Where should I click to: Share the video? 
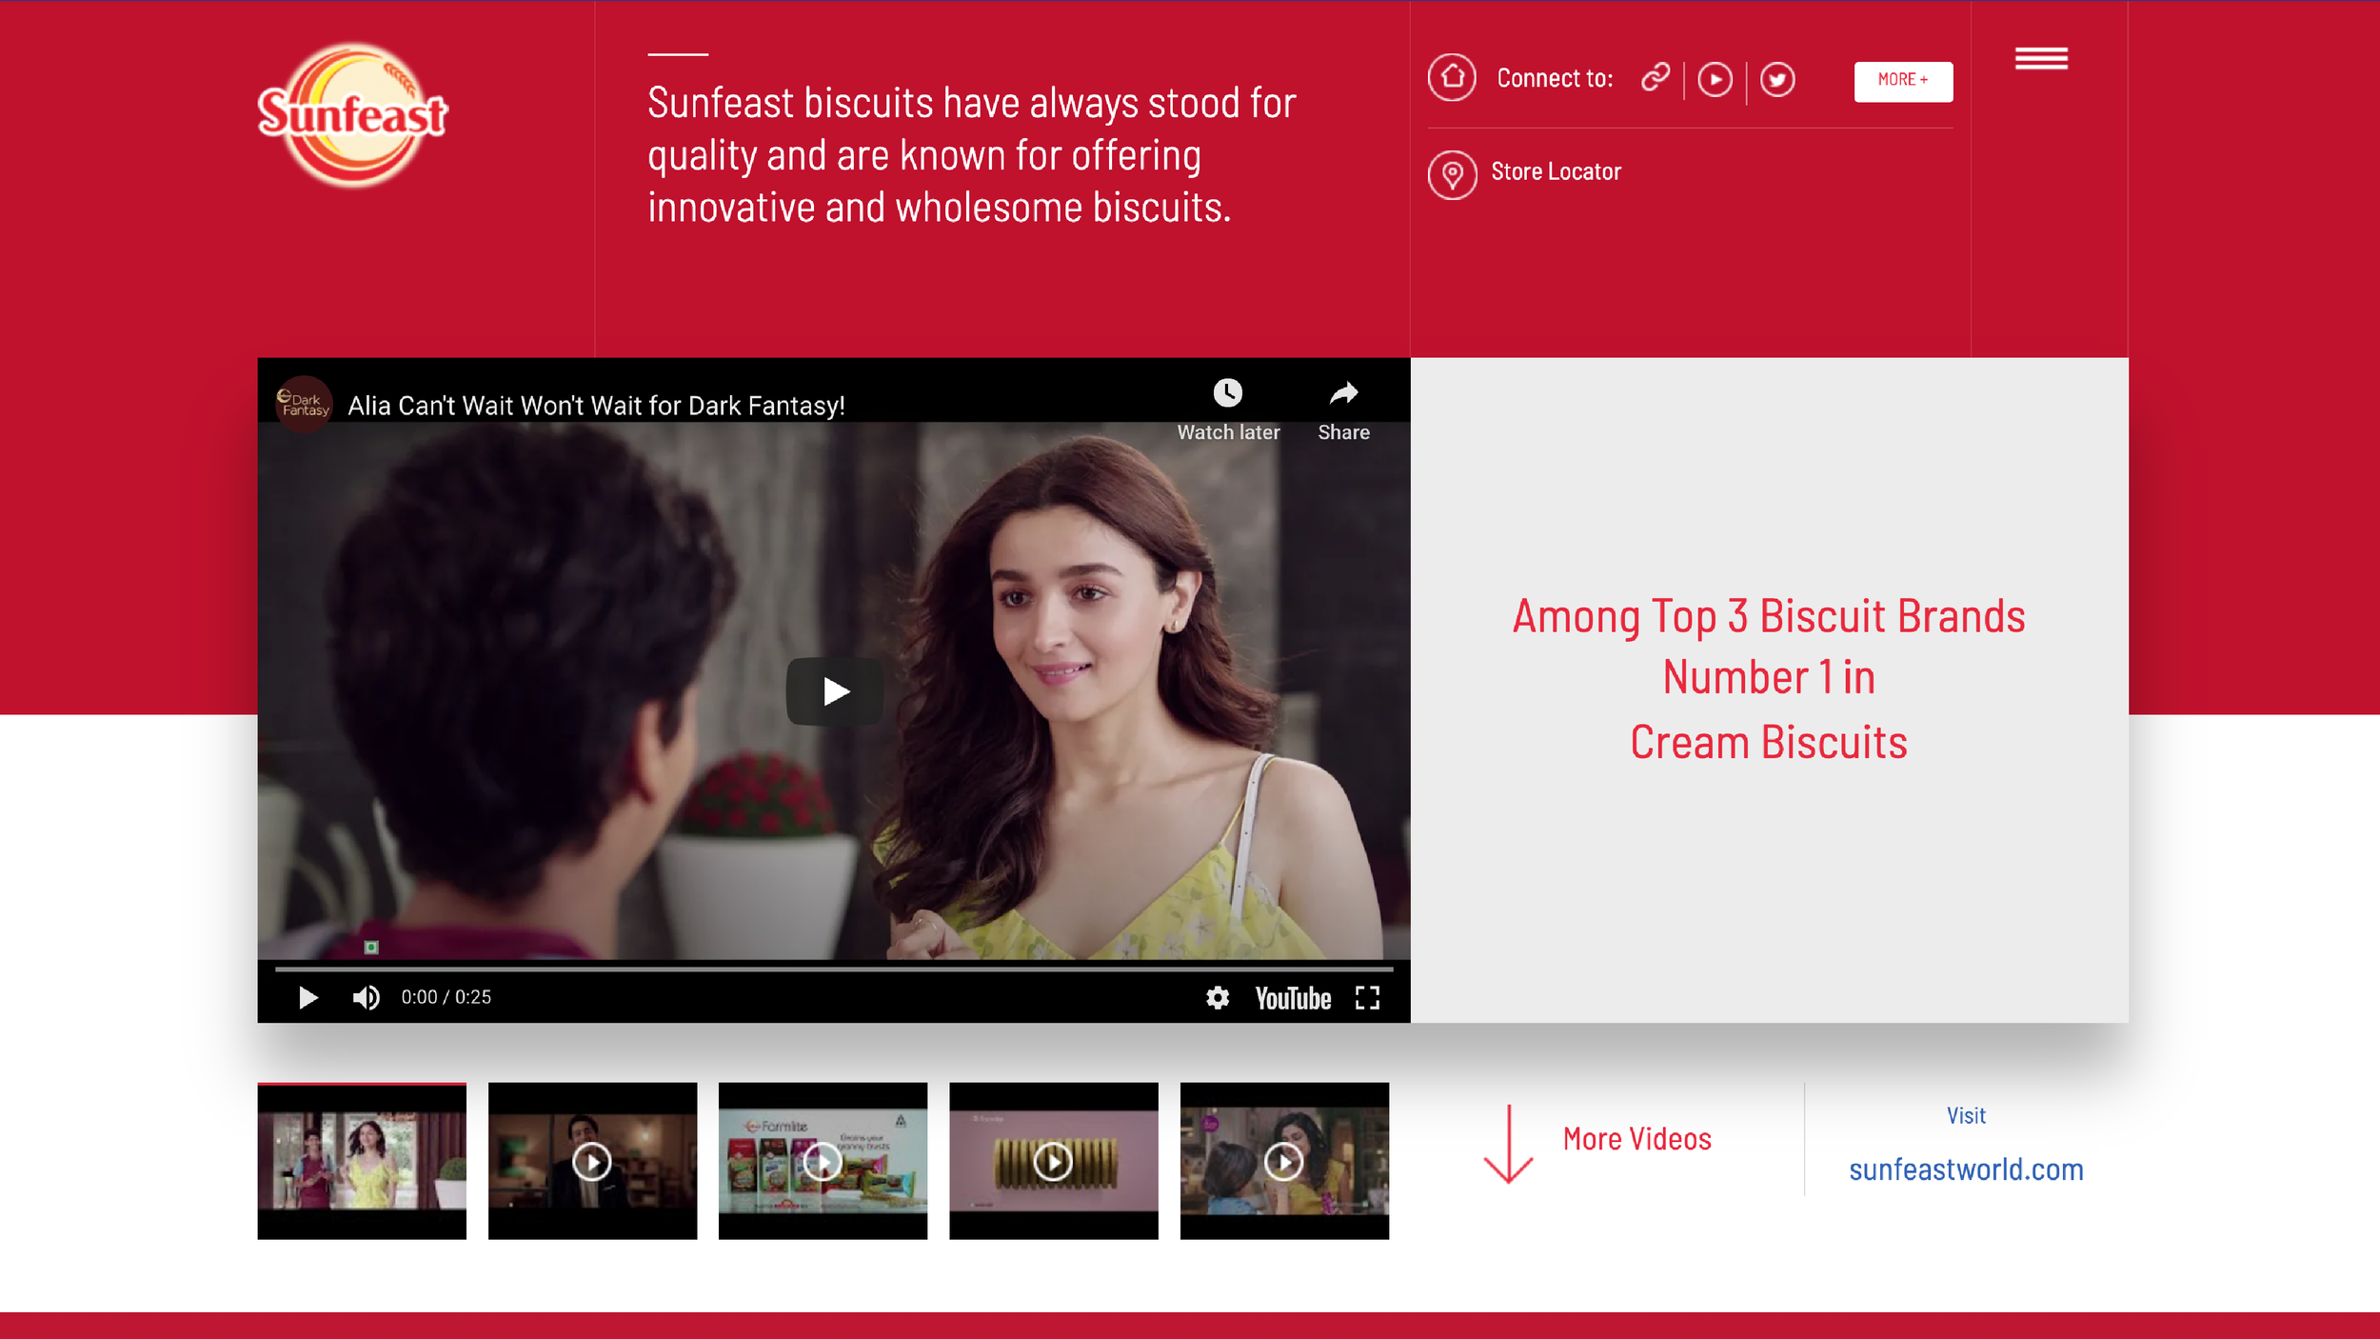point(1343,410)
